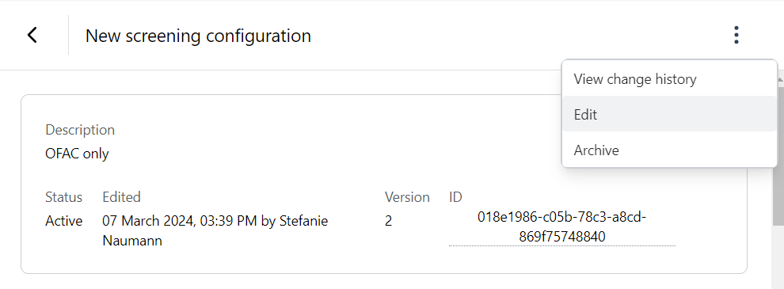The width and height of the screenshot is (784, 289).
Task: Click the Version number 2
Action: point(388,221)
